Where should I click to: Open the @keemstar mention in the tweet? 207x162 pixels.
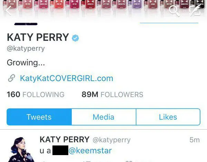[90, 151]
